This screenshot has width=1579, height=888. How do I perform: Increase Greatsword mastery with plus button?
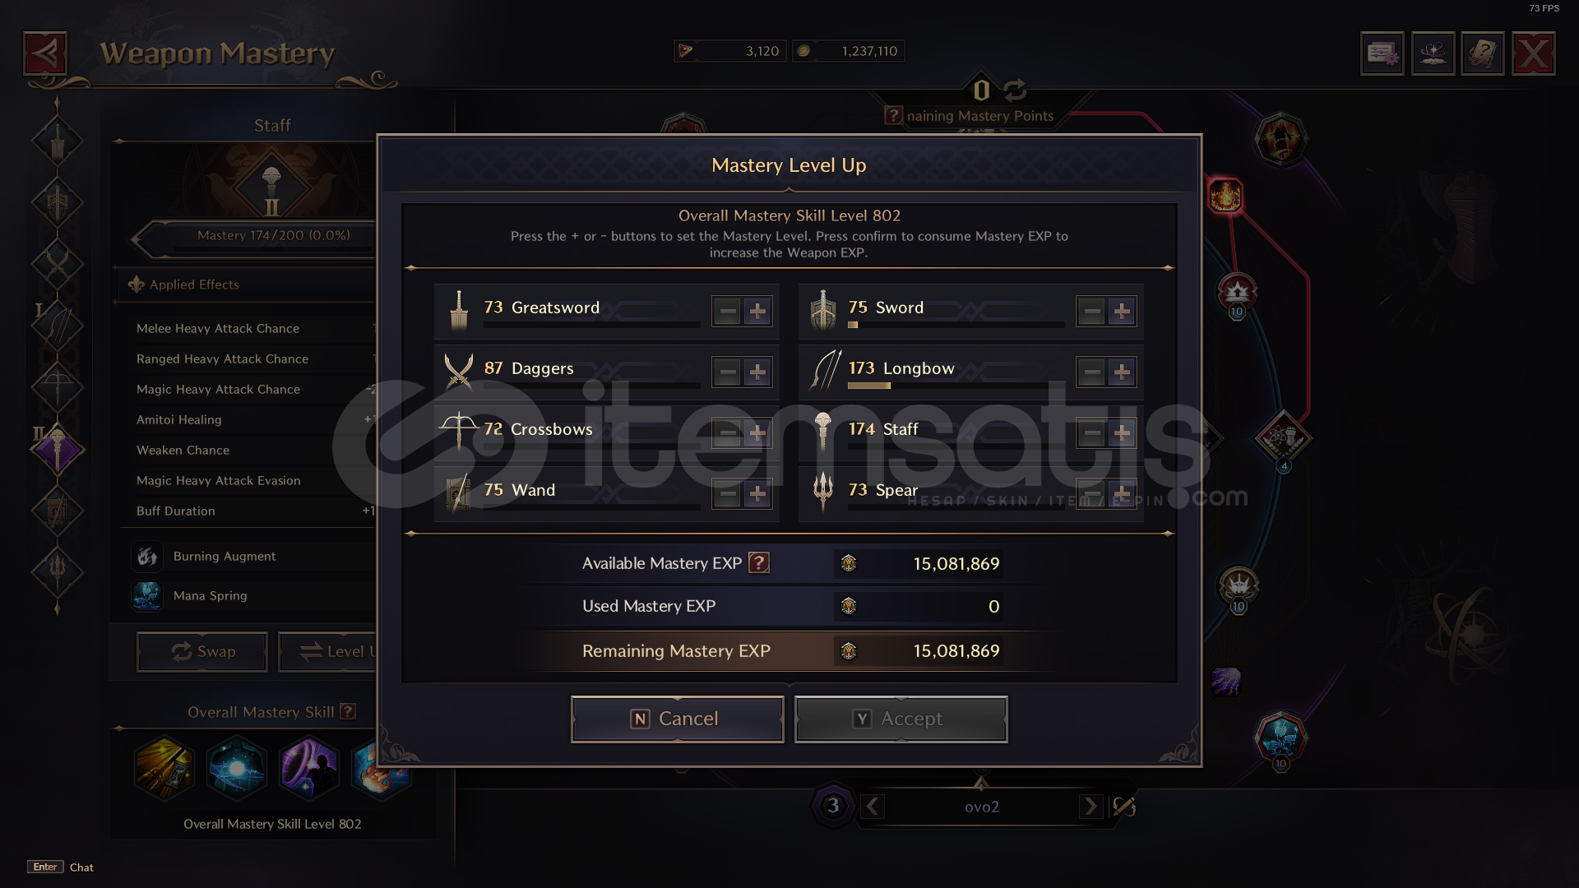pyautogui.click(x=757, y=312)
